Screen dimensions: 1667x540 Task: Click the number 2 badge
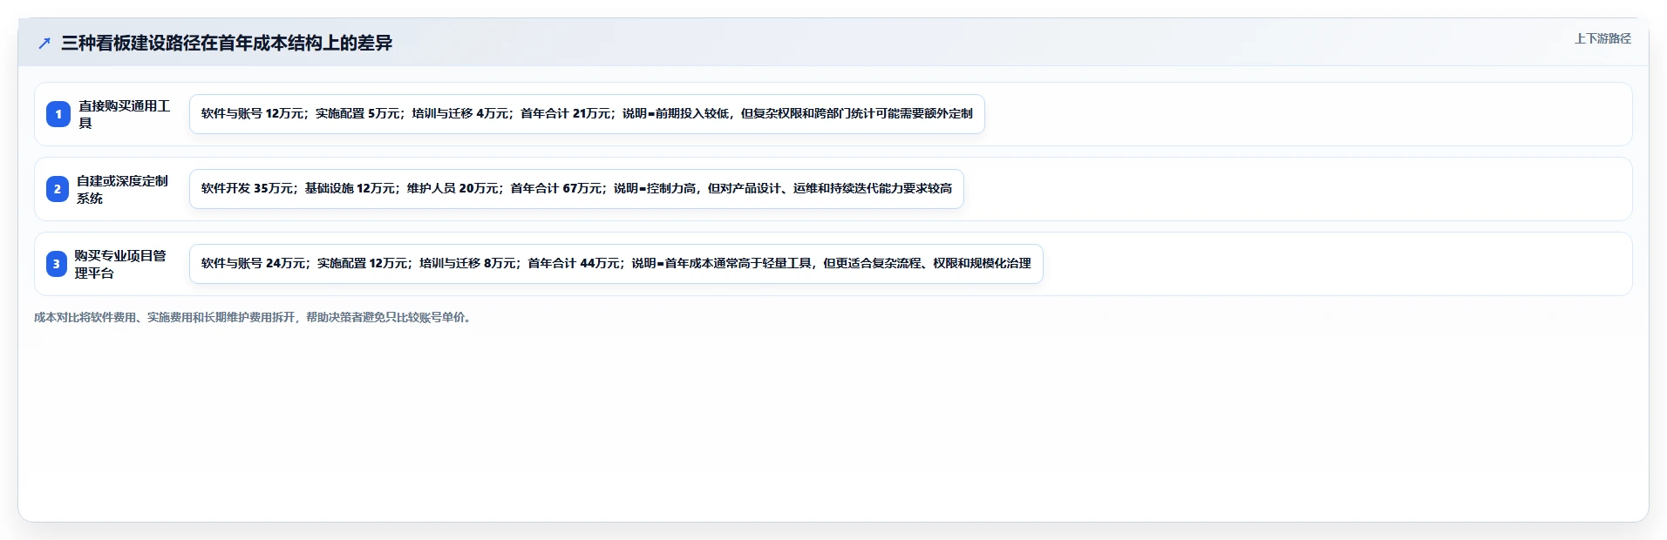[x=58, y=189]
